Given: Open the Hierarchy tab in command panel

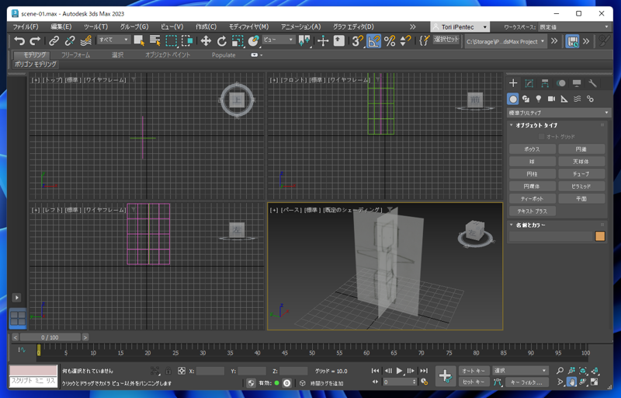Looking at the screenshot, I should [x=545, y=83].
